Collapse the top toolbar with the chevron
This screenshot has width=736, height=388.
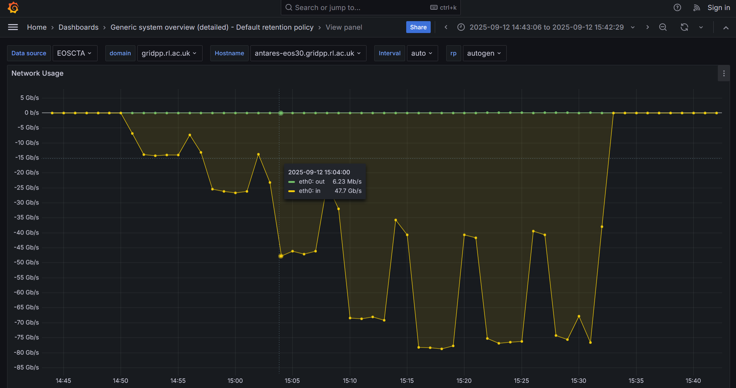[x=726, y=27]
